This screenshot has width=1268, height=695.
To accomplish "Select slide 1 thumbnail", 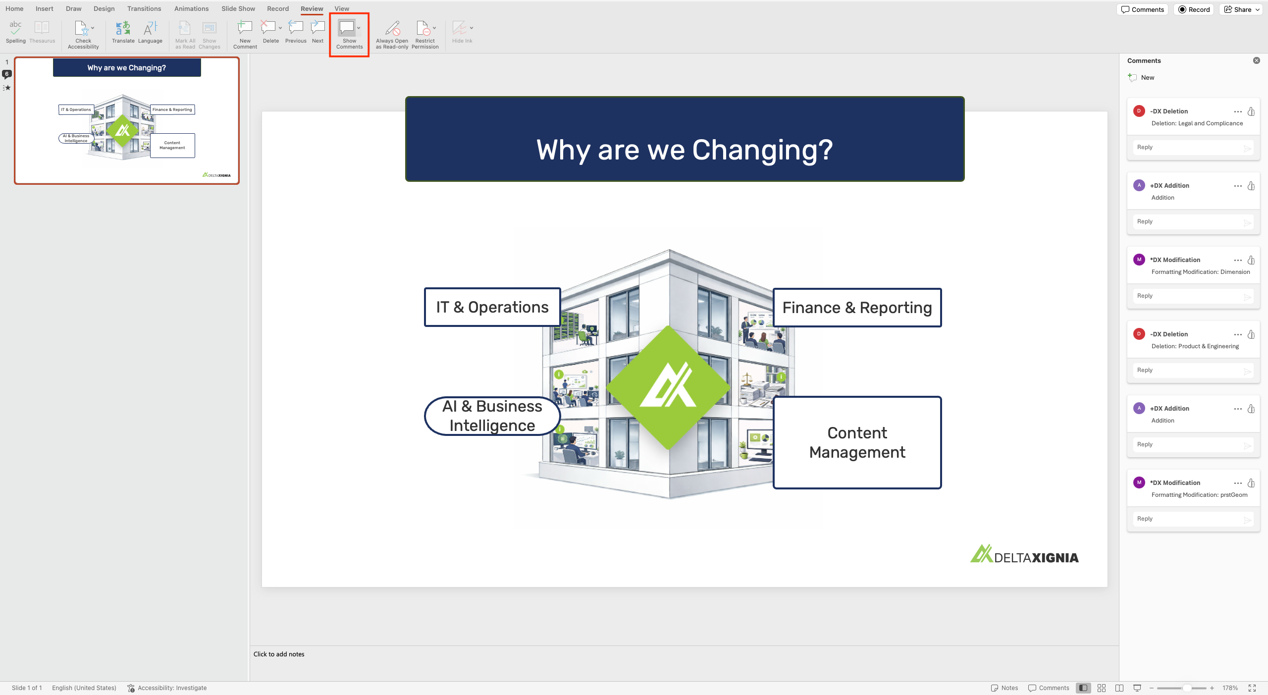I will click(127, 120).
